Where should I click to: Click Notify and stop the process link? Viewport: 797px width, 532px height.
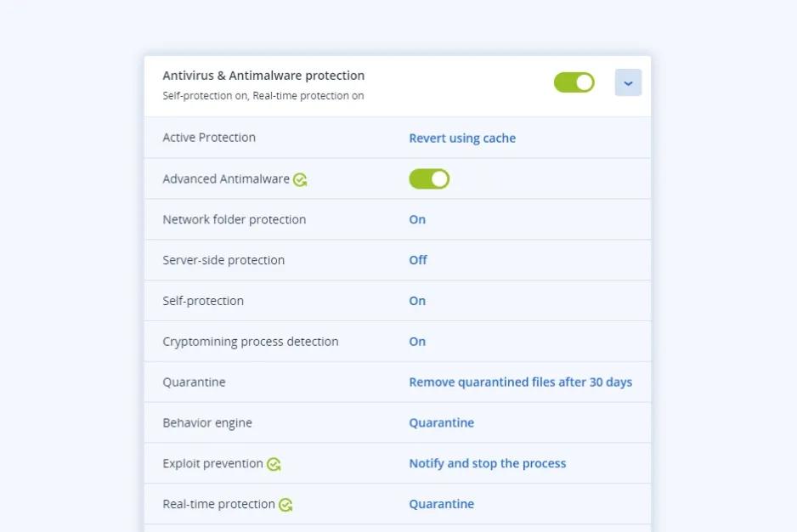[x=487, y=464]
